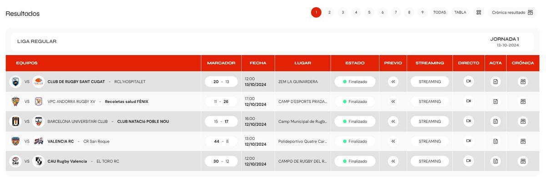Click STREAMING for Sant Cugat match
The width and height of the screenshot is (546, 188).
click(430, 81)
